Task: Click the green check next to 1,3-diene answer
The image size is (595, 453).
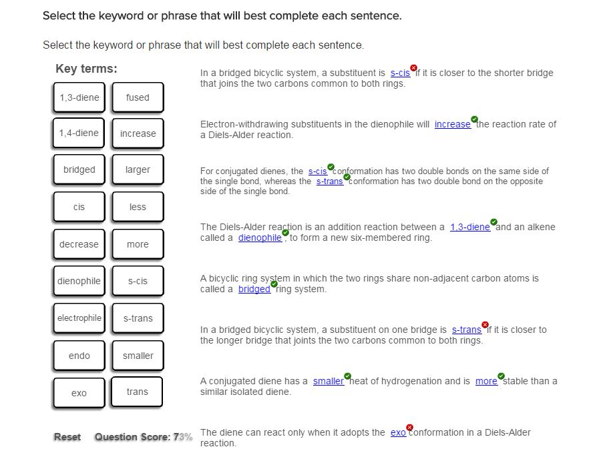Action: tap(492, 222)
